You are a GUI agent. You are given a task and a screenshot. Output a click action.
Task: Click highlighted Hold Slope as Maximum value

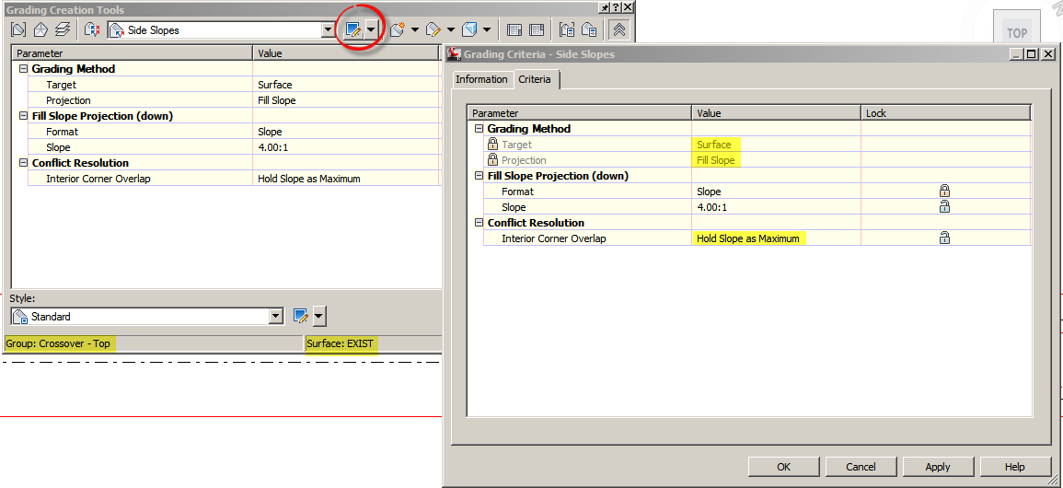[x=748, y=238]
